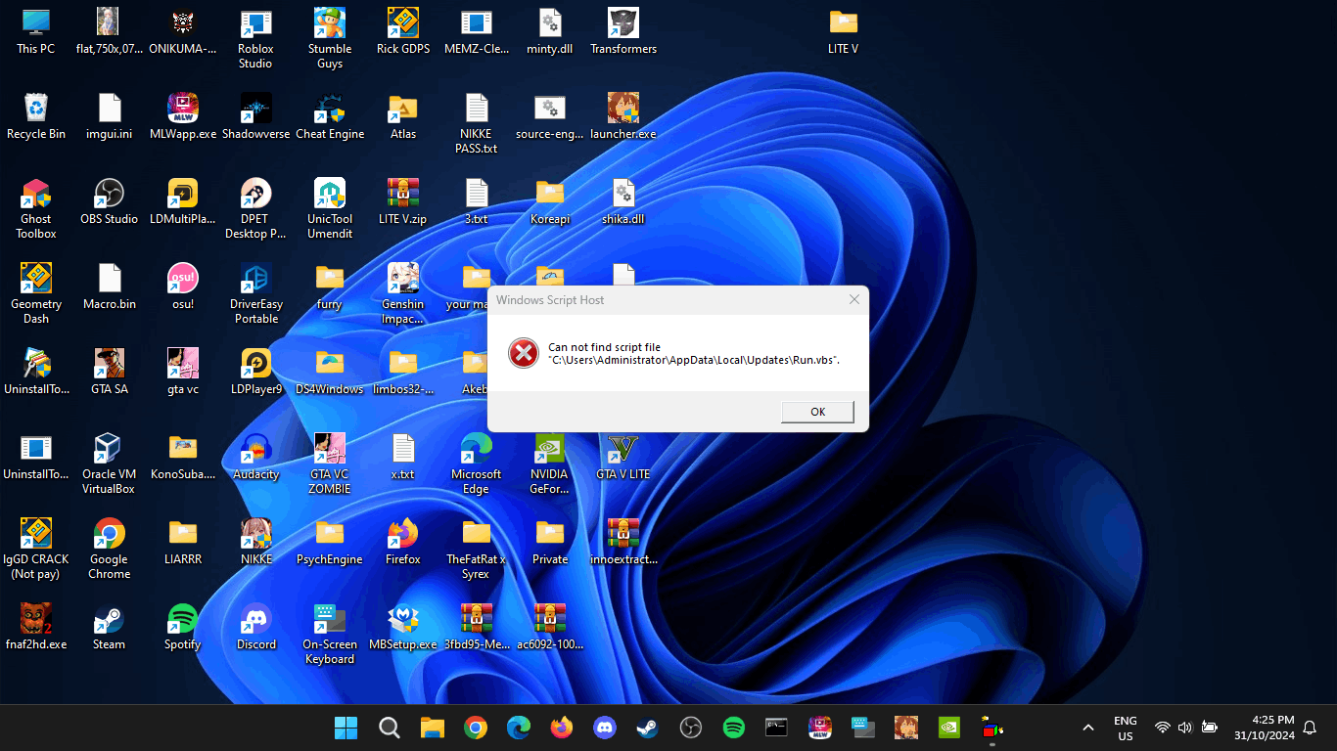This screenshot has width=1337, height=751.
Task: Select the Audacity desktop shortcut
Action: point(256,458)
